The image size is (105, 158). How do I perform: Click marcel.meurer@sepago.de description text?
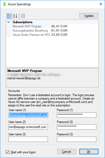pos(24,78)
